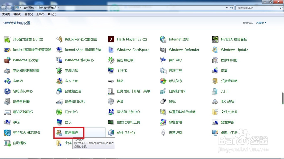
Task: Open the 日期和时间 calendar icon
Action: point(163,91)
